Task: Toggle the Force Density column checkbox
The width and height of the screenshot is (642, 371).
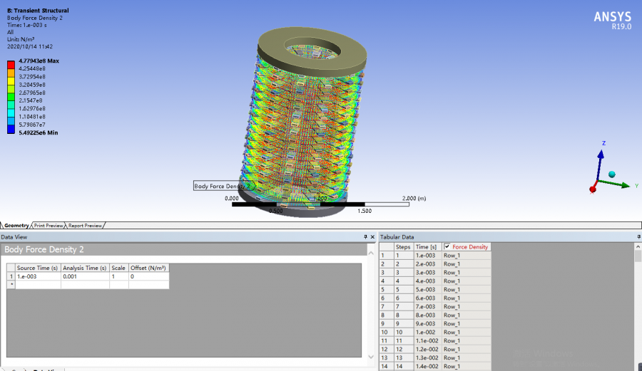Action: (x=447, y=246)
